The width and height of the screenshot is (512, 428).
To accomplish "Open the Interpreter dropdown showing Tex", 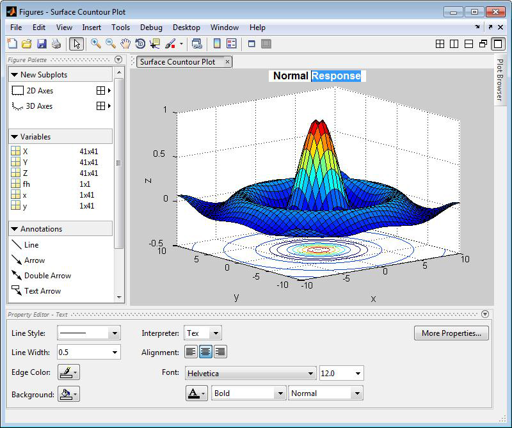I will pyautogui.click(x=203, y=333).
